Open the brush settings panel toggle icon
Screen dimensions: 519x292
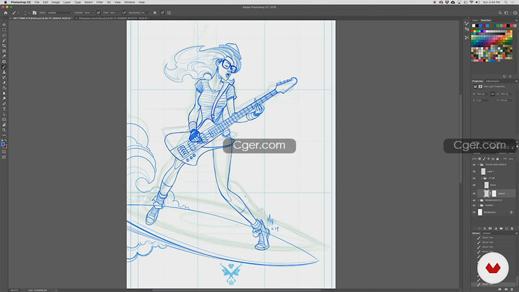coord(34,12)
